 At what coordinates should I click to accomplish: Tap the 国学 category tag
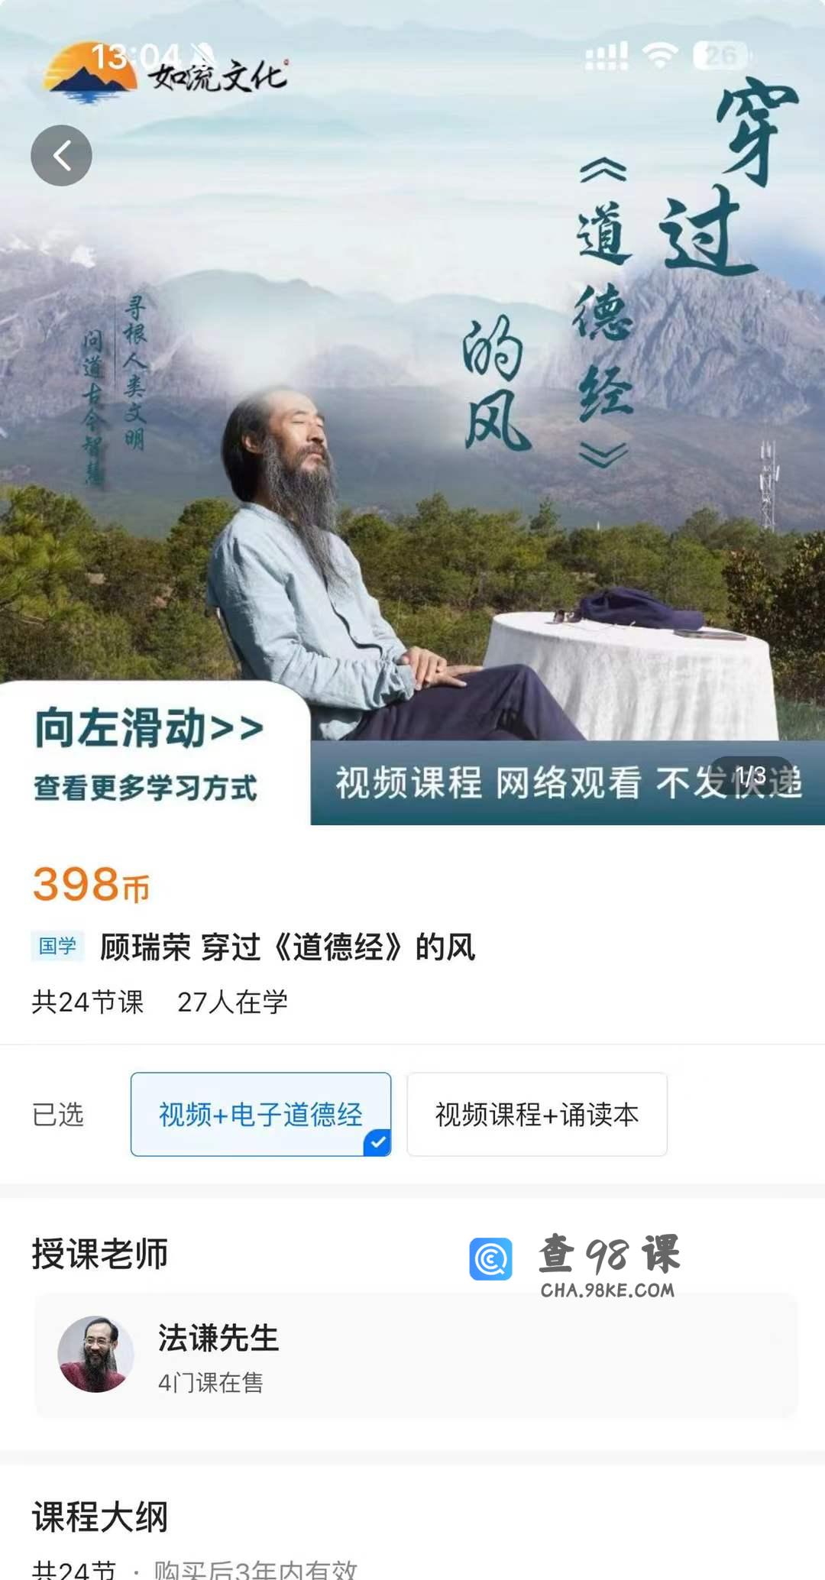(x=57, y=947)
